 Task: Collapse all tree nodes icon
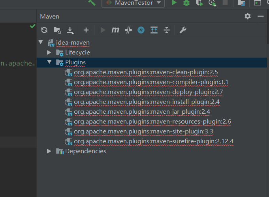[167, 30]
